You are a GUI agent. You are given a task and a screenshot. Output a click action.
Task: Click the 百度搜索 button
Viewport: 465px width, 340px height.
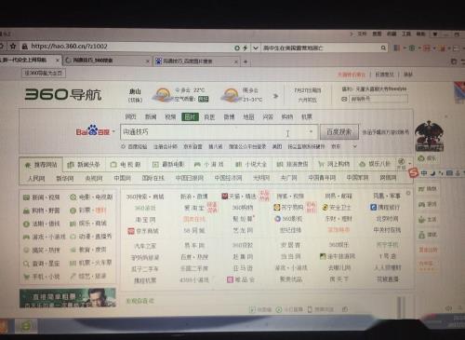click(x=339, y=132)
